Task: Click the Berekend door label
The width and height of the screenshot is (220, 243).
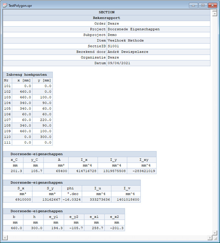Action: pos(91,52)
